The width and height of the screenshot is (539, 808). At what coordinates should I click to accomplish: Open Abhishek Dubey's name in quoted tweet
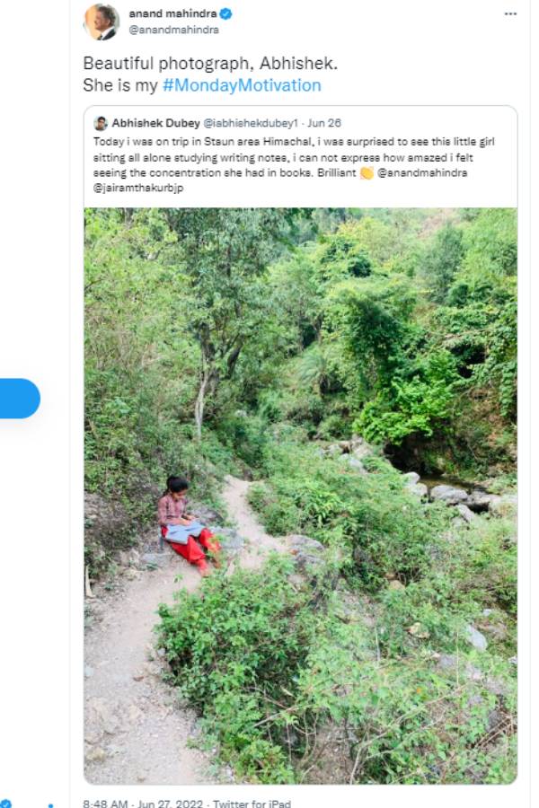[x=155, y=123]
